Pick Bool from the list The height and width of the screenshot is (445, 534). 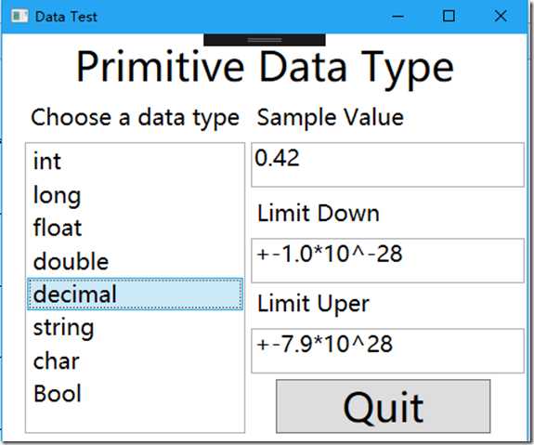[135, 394]
